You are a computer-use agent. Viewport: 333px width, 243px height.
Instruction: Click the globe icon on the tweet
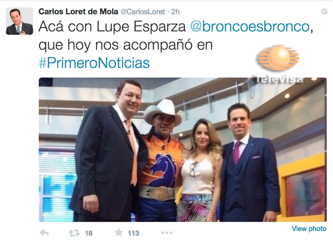point(324,11)
